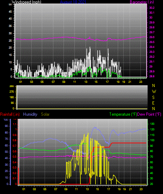Click wind direction axis value 180
Viewport: 163px width, 194px height.
pos(12,98)
